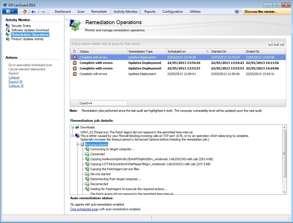This screenshot has width=293, height=223.
Task: Click the Help question mark icon
Action: [237, 12]
